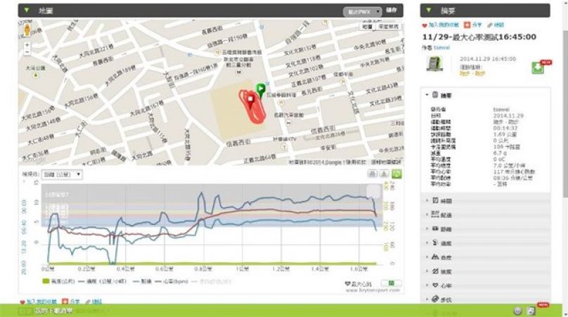Toggle the 最大心跳 switch below chart

click(394, 283)
